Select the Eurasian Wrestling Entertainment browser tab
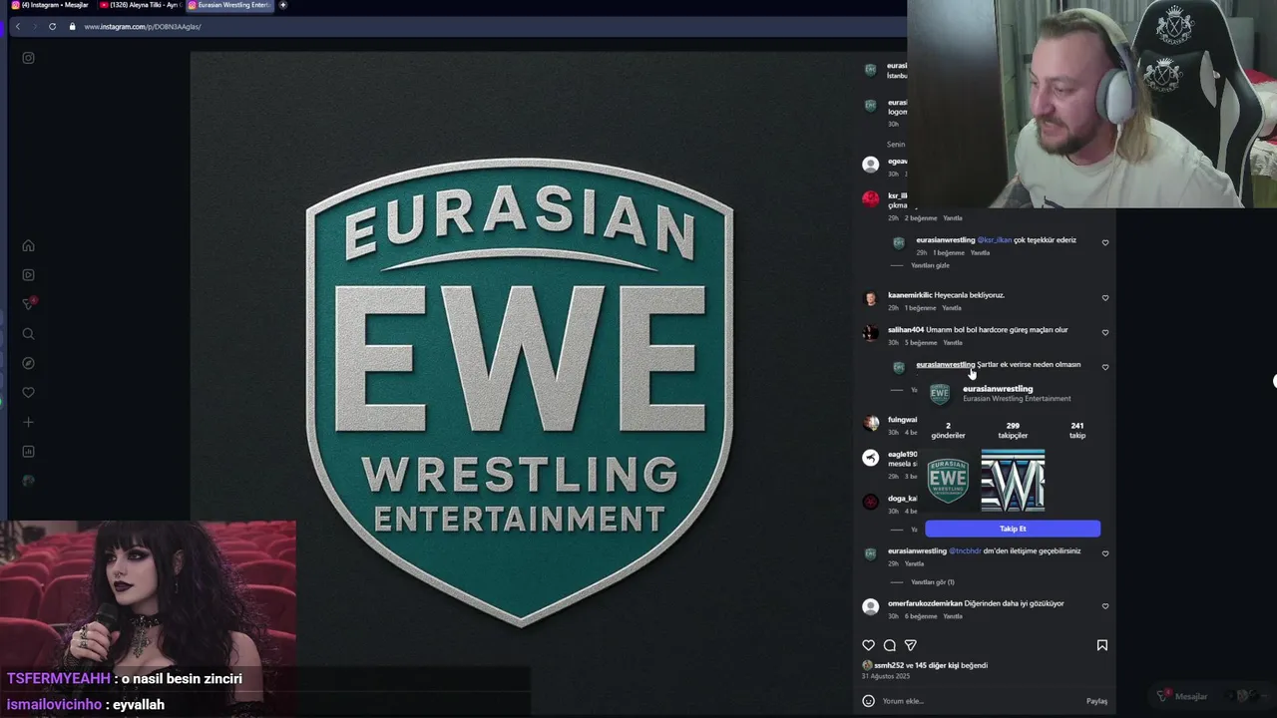Screen dimensions: 1277x718 coord(230,5)
